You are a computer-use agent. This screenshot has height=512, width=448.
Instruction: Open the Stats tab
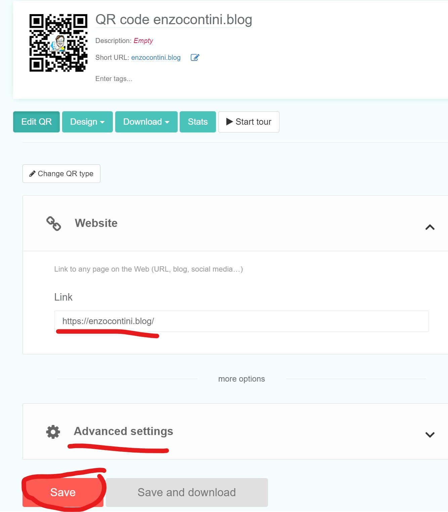click(x=197, y=122)
